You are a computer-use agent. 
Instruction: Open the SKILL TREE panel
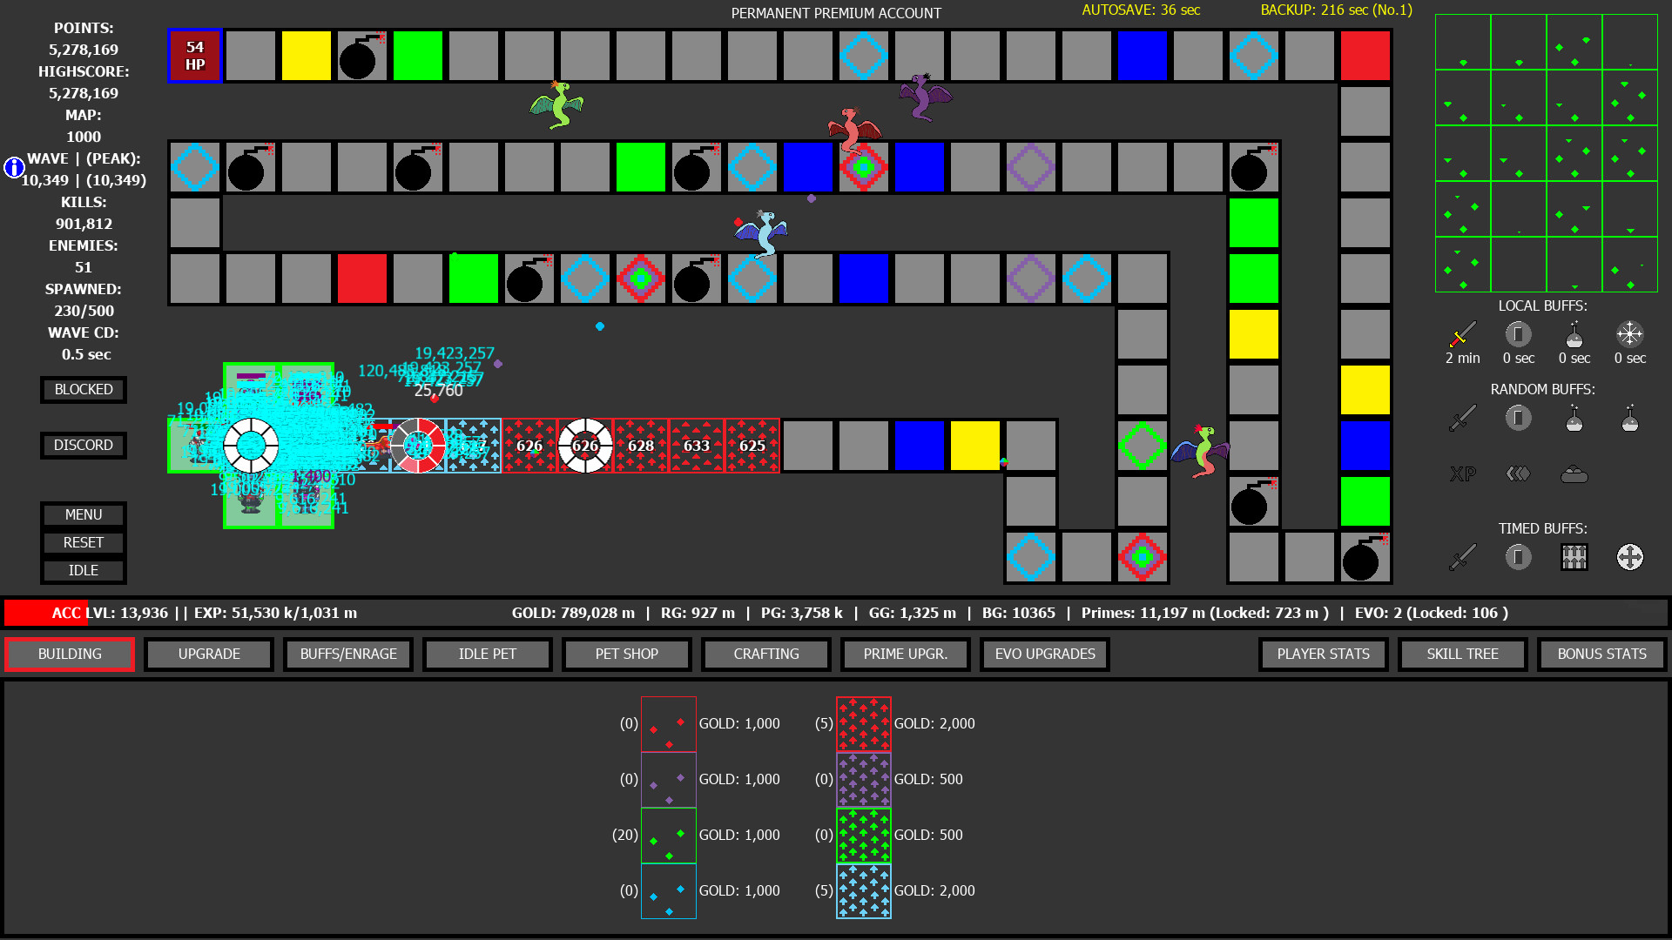click(1462, 653)
